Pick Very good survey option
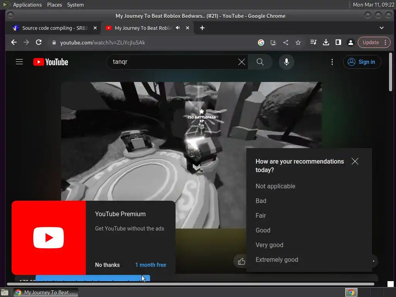Screen dimensions: 396x297 (x=269, y=245)
